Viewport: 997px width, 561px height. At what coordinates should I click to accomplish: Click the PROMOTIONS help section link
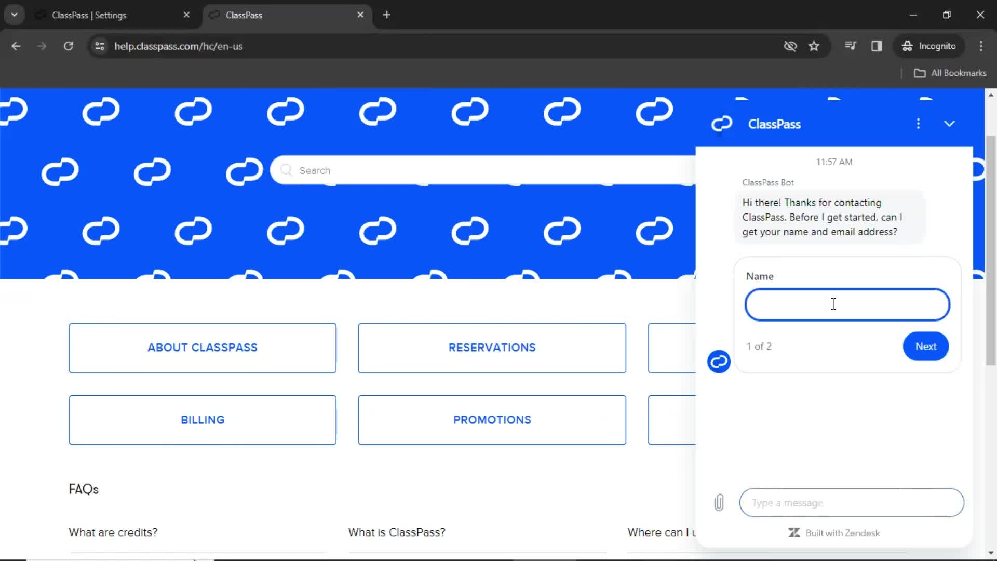(492, 420)
